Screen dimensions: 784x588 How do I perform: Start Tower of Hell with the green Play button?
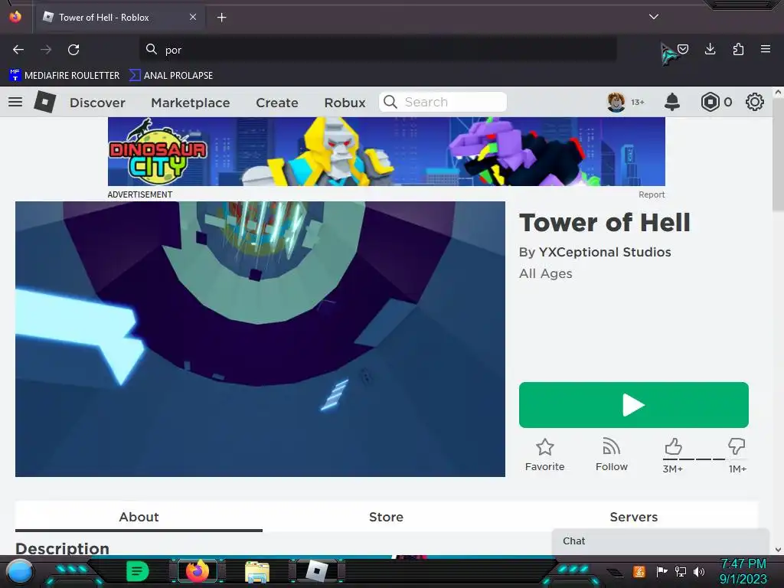pos(633,405)
